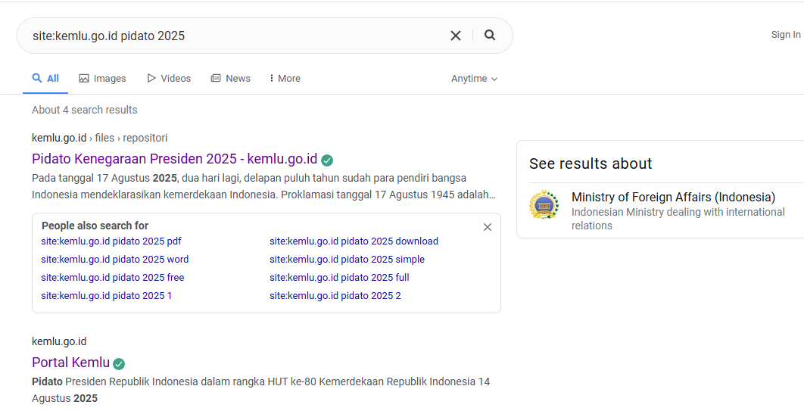
Task: Open the Portal Kemlu result link
Action: pyautogui.click(x=70, y=363)
